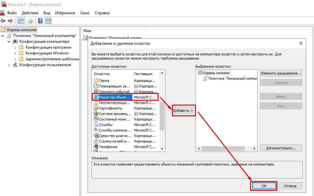The width and height of the screenshot is (314, 196).
Task: Select Корень консоли in the console tree
Action: (x=22, y=30)
